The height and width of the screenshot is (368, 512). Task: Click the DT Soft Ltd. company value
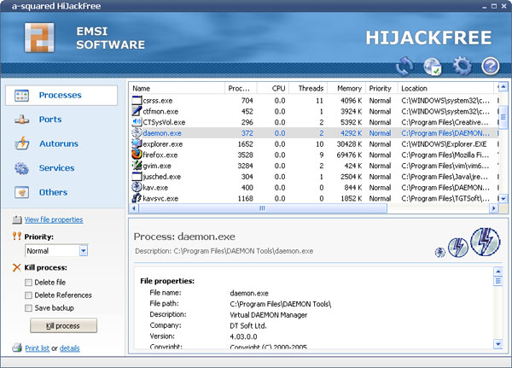pos(248,325)
